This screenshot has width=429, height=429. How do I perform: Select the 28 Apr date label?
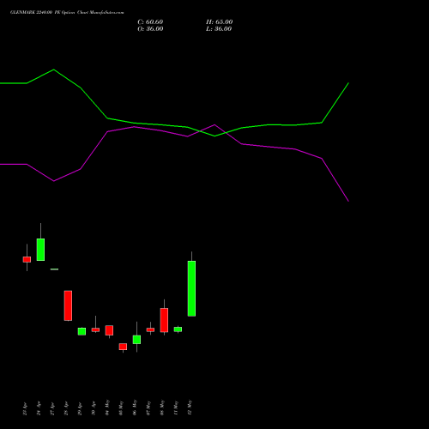(66, 408)
